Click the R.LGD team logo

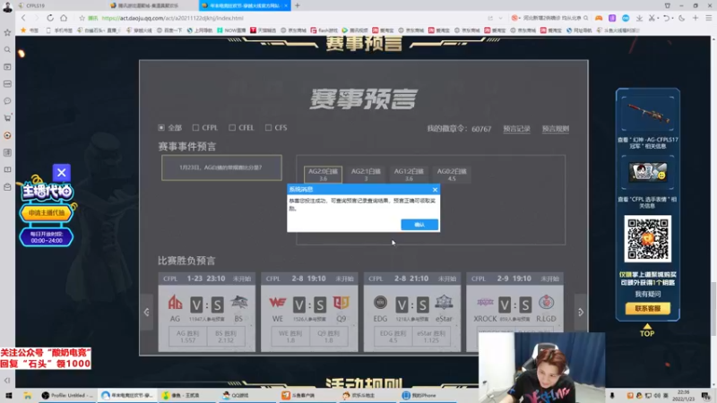pyautogui.click(x=546, y=302)
